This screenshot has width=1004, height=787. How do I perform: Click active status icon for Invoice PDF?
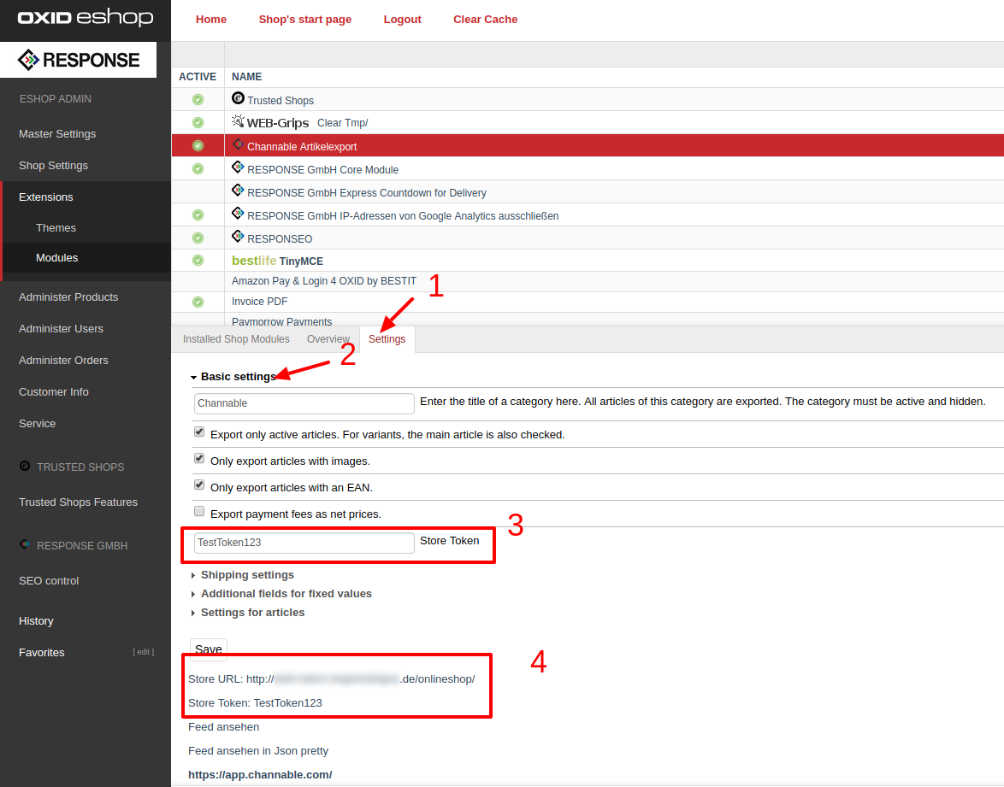(x=198, y=302)
